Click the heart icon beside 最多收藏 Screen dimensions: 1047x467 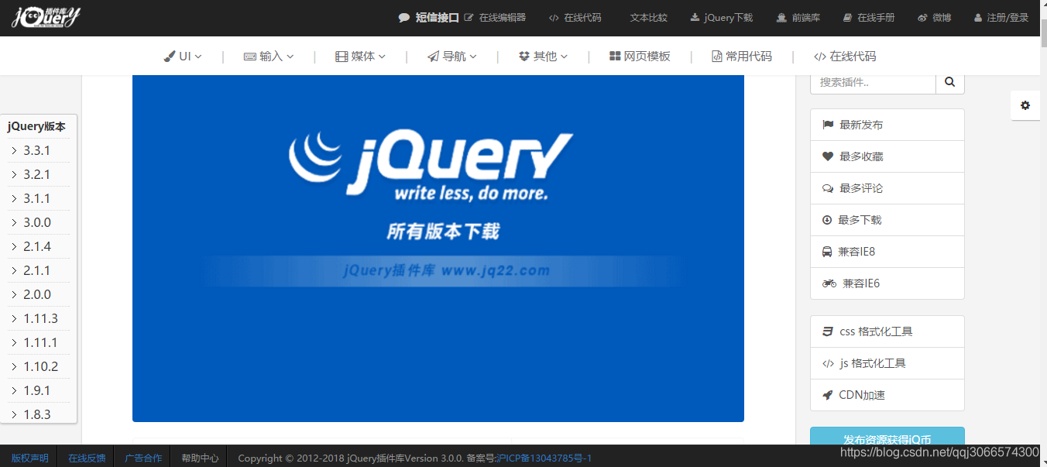(x=828, y=156)
